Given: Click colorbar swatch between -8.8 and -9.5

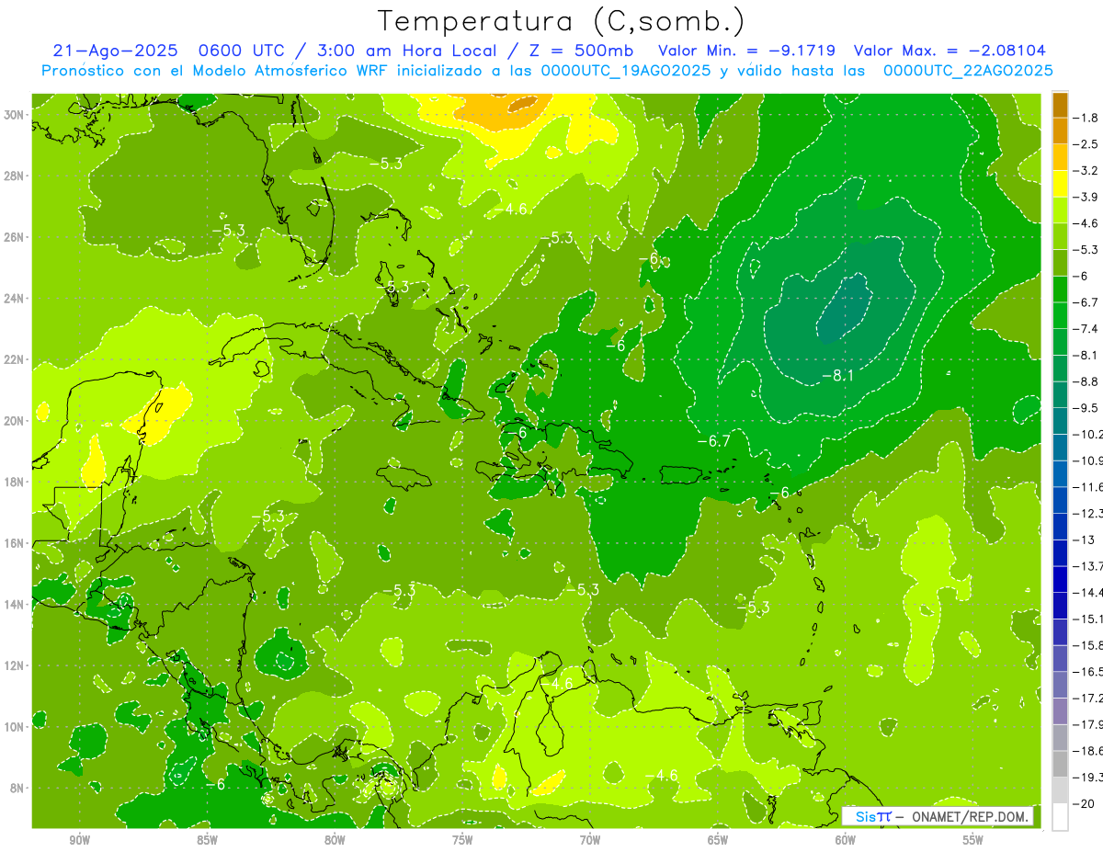Looking at the screenshot, I should 1060,394.
